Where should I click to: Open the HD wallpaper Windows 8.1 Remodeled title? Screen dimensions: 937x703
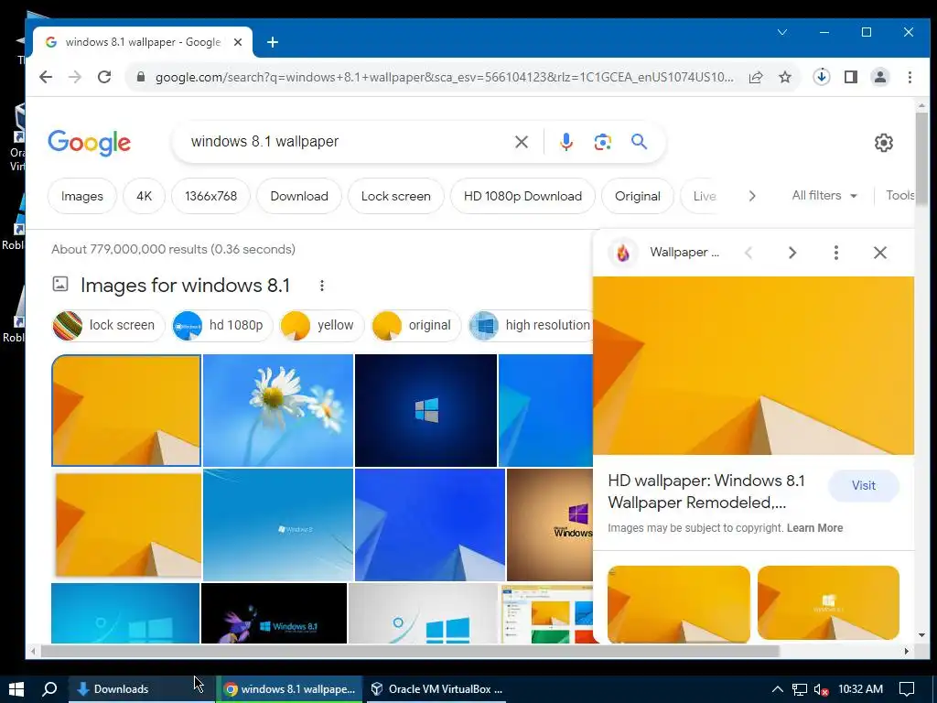706,492
